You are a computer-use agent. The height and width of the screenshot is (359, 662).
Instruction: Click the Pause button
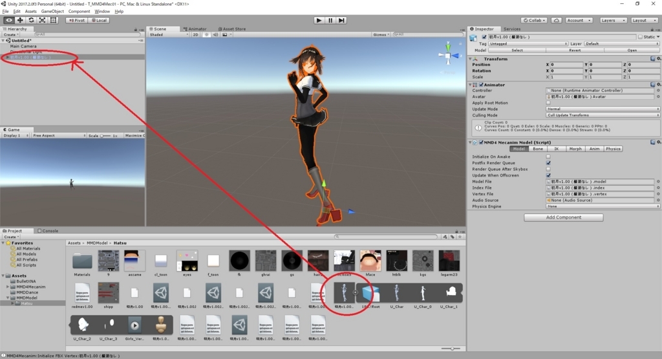pyautogui.click(x=330, y=20)
